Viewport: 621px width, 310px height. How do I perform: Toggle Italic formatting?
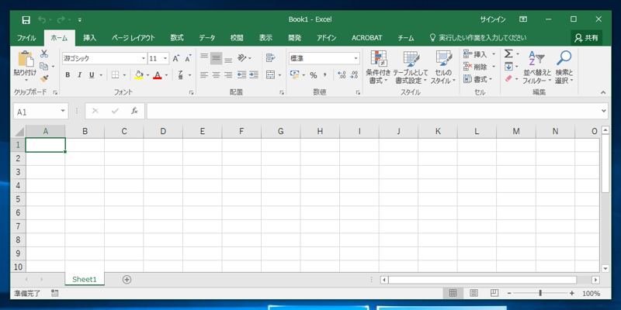pos(79,74)
